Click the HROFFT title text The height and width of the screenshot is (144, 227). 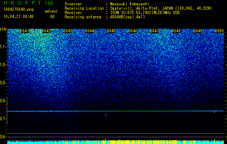click(23, 3)
